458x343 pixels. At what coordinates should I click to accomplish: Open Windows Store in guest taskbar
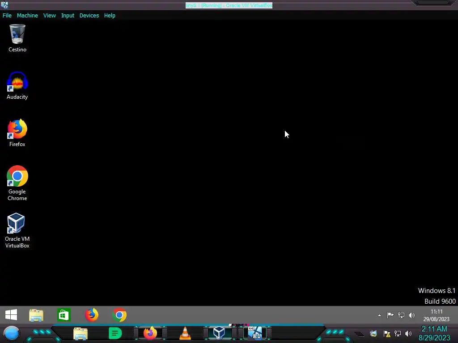(64, 315)
